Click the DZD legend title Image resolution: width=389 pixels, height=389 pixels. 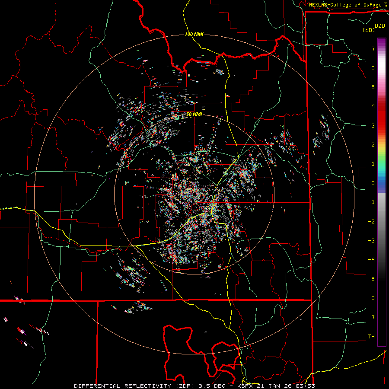click(380, 26)
